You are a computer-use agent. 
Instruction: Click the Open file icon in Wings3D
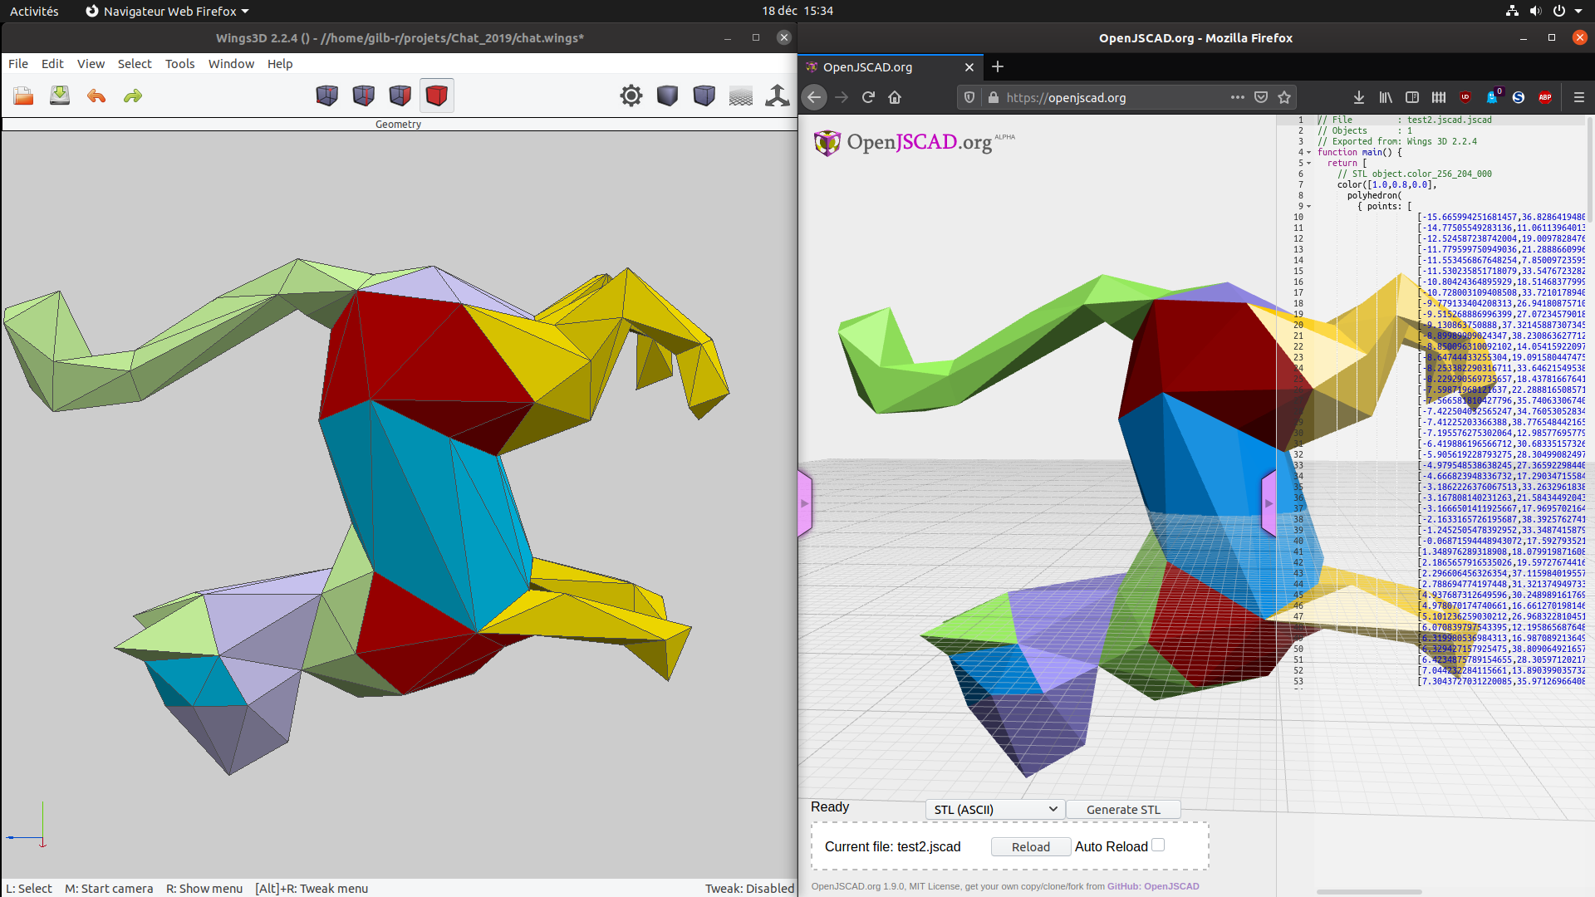(x=23, y=96)
